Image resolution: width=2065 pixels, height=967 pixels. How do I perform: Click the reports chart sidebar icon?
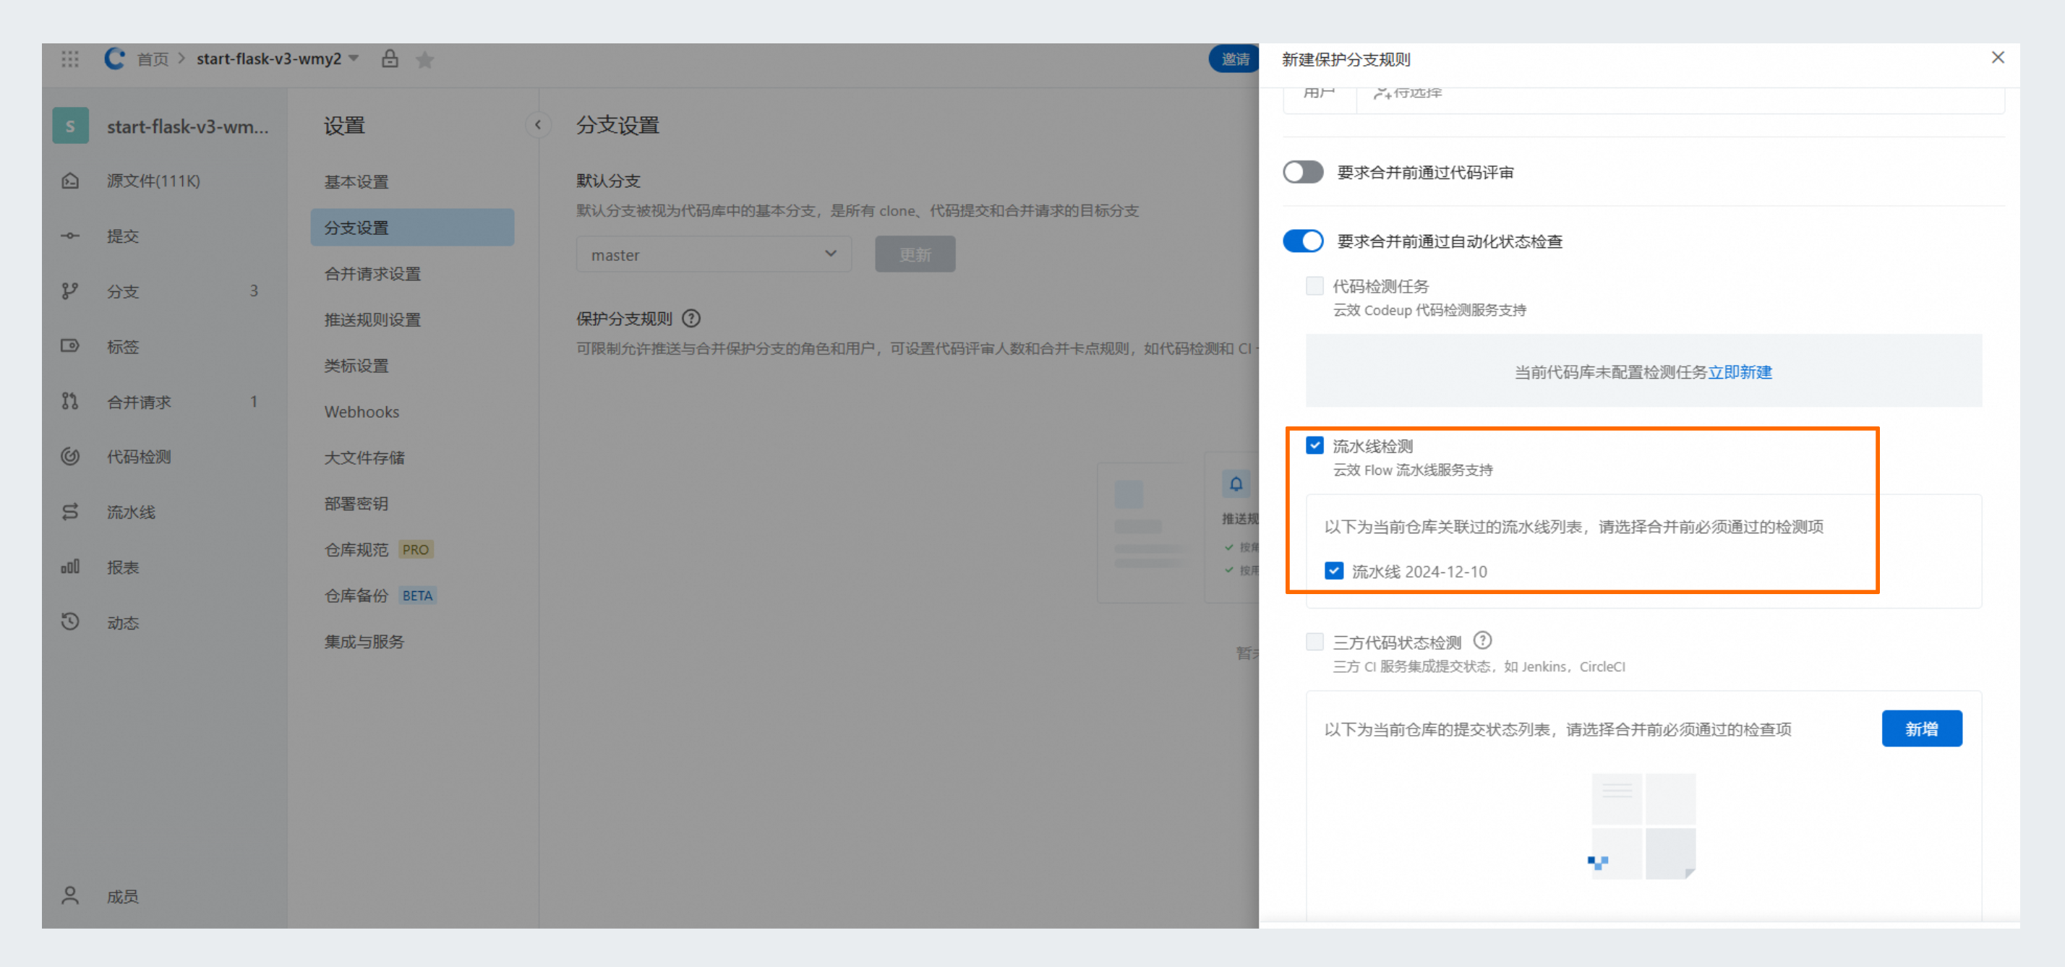pos(71,567)
